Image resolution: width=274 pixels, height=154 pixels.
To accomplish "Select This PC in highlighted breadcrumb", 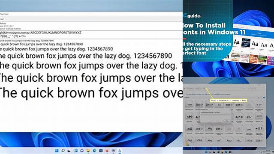I will 213,101.
